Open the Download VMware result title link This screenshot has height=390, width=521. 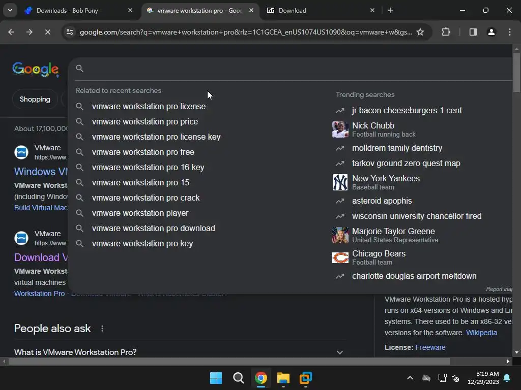(x=41, y=257)
